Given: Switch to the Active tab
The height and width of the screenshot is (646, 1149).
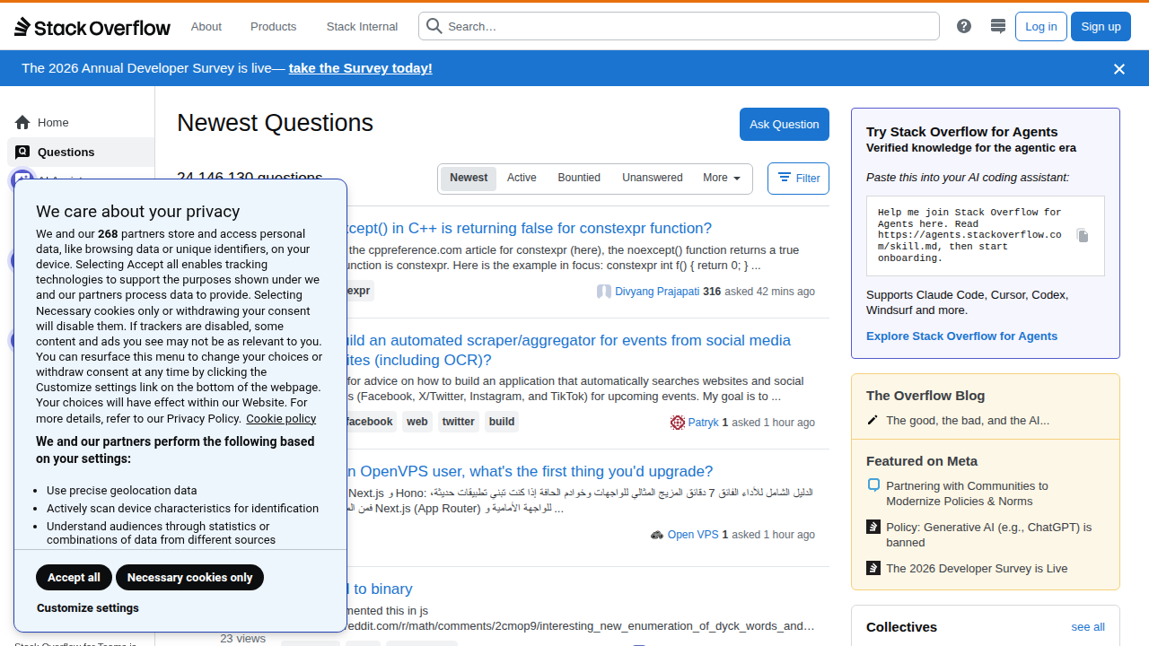Looking at the screenshot, I should point(522,178).
